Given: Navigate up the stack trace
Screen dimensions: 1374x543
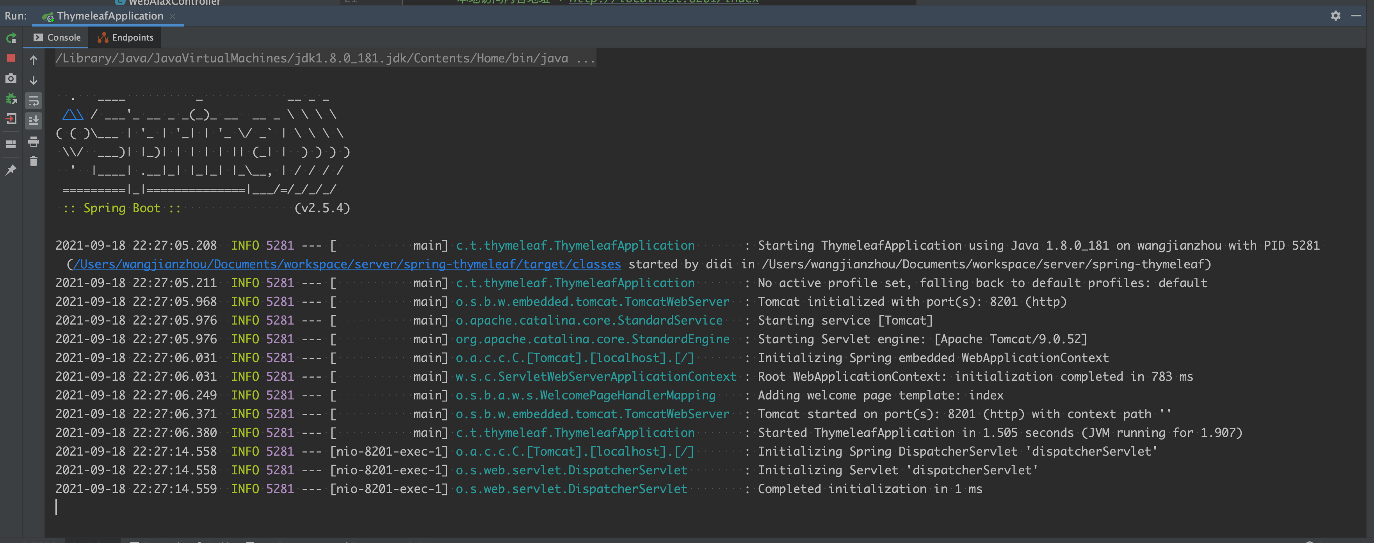Looking at the screenshot, I should tap(34, 60).
